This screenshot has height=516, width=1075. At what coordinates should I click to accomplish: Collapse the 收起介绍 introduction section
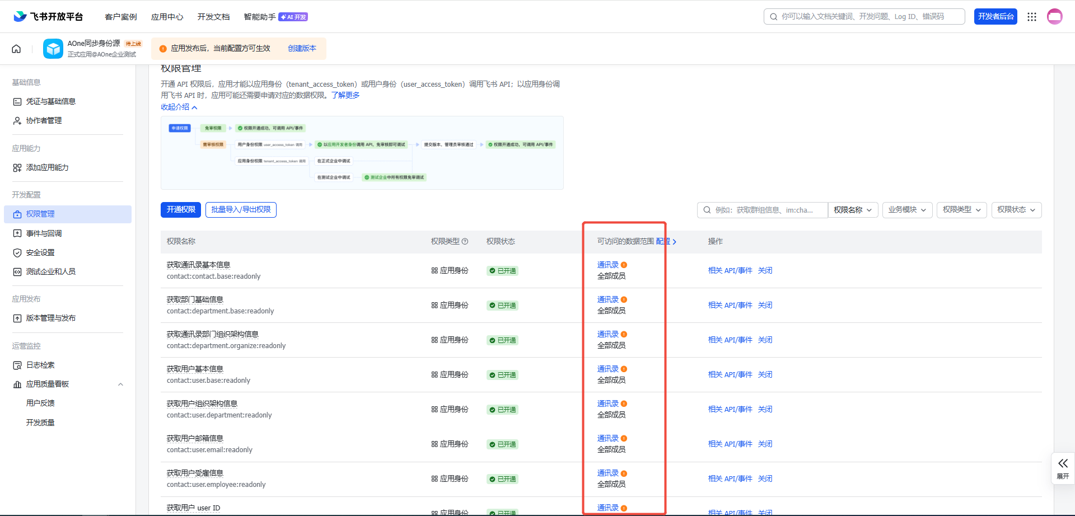click(179, 107)
